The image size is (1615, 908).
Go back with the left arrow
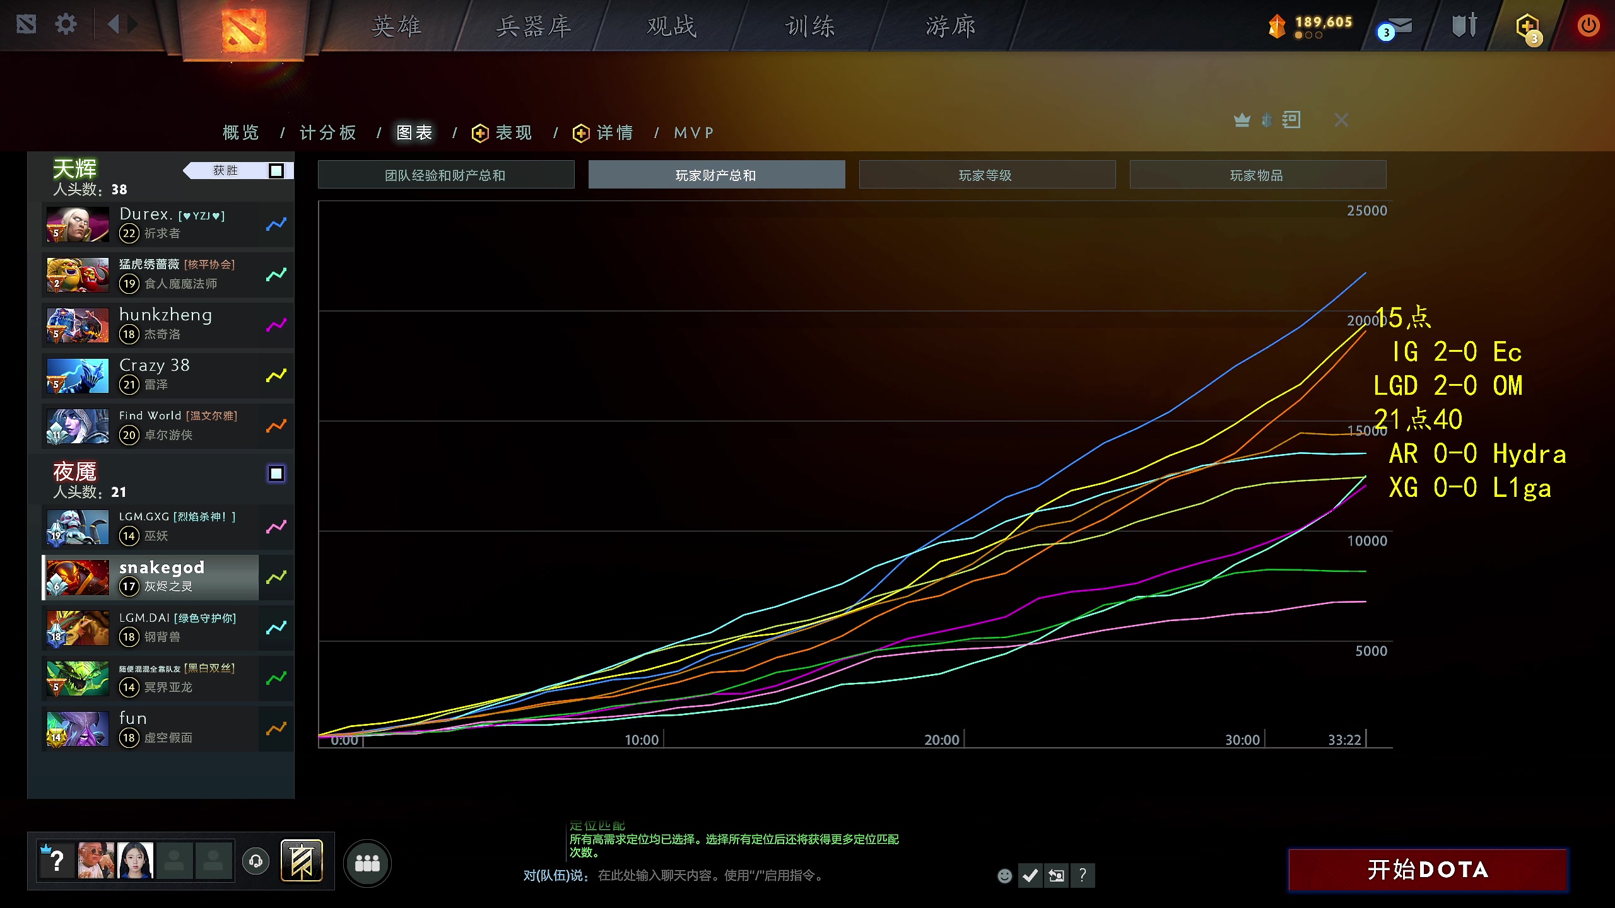113,25
